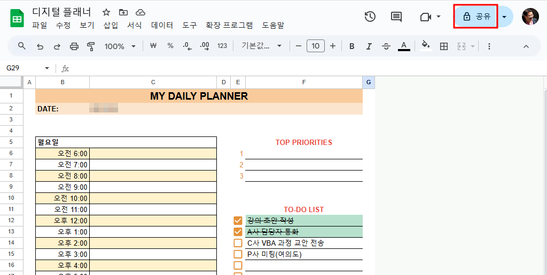Open the borders tool

tap(443, 46)
